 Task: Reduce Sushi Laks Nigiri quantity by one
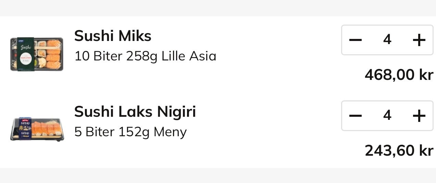(356, 116)
